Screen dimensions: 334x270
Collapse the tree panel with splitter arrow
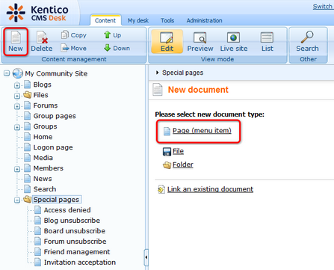click(x=146, y=257)
